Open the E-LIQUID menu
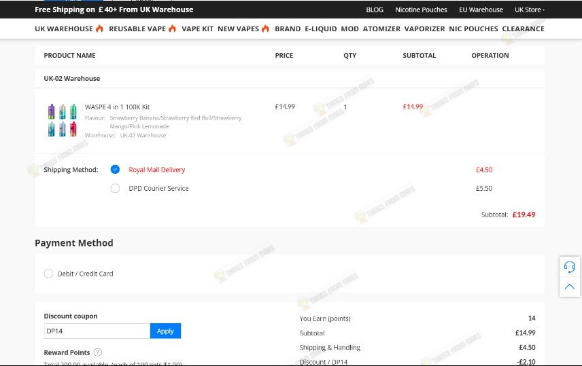The width and height of the screenshot is (582, 366). pos(321,29)
